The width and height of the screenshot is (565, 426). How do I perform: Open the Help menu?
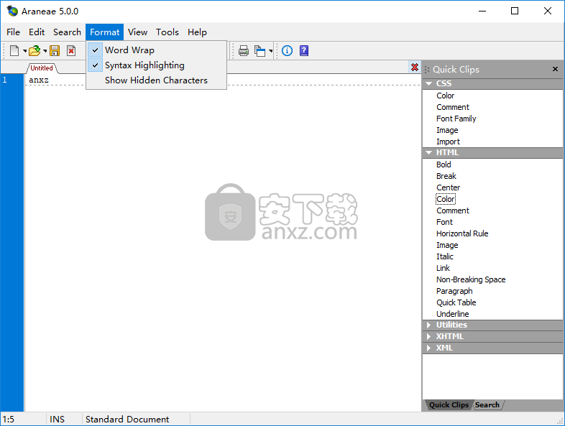197,32
